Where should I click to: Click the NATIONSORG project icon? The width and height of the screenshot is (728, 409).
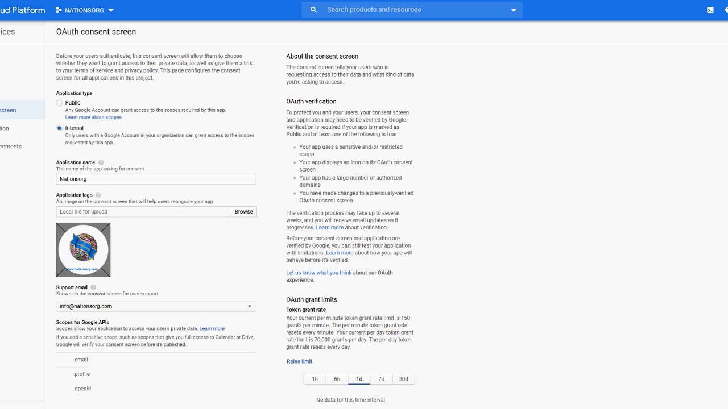59,10
